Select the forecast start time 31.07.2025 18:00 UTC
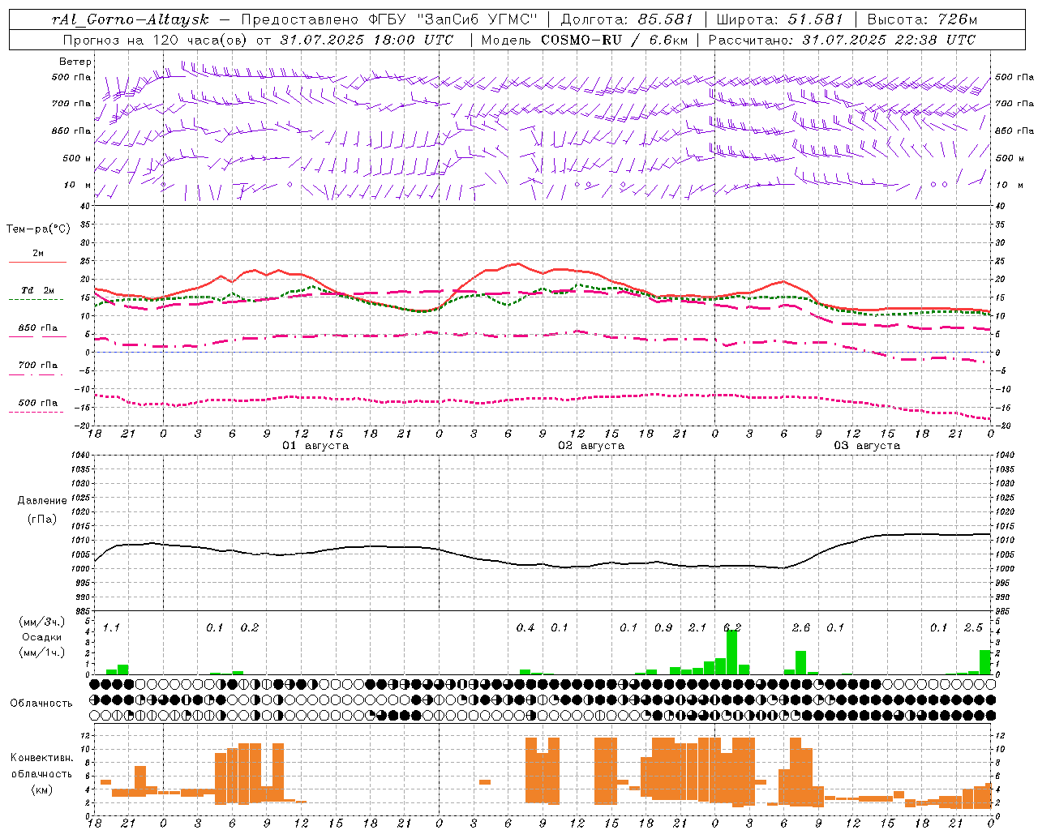Image resolution: width=1038 pixels, height=830 pixels. [367, 40]
